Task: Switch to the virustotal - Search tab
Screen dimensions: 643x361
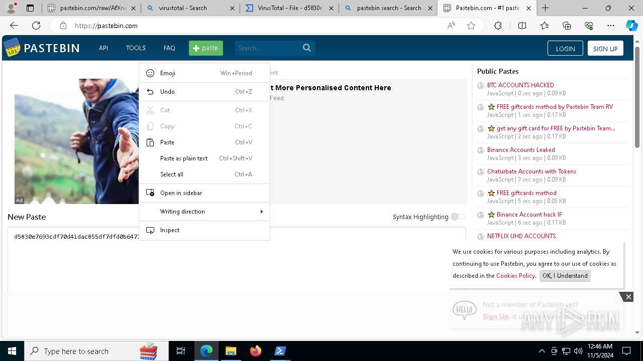Action: 190,8
